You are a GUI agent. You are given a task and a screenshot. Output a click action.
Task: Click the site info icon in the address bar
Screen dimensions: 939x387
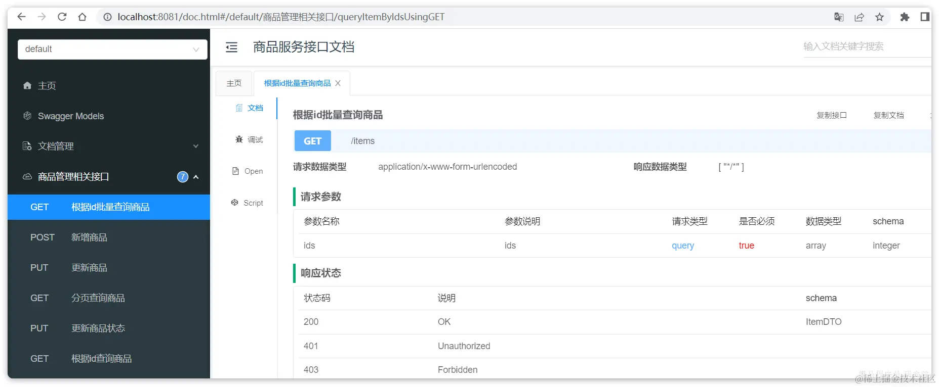point(107,17)
